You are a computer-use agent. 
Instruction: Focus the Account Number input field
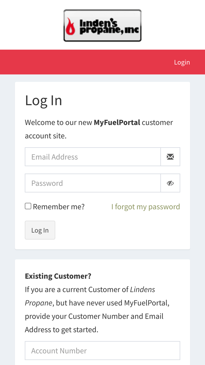click(102, 351)
